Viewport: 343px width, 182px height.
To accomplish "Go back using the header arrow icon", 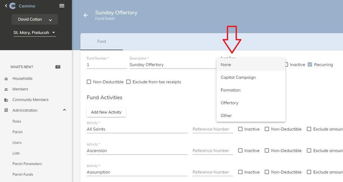I will (x=86, y=15).
